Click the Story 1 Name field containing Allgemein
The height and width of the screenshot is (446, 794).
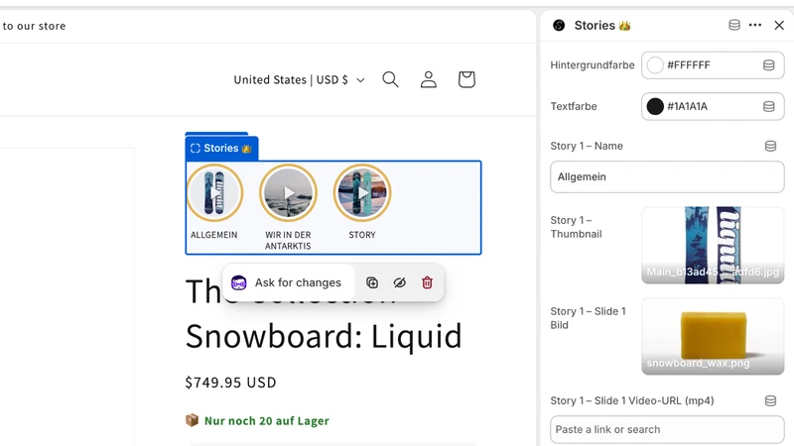click(x=667, y=177)
